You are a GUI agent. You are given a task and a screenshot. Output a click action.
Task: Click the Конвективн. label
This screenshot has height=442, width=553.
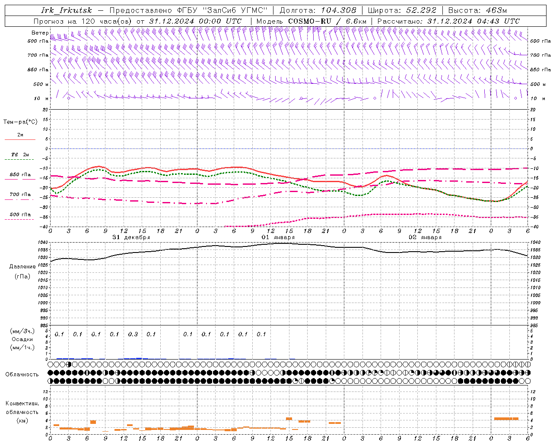22,404
